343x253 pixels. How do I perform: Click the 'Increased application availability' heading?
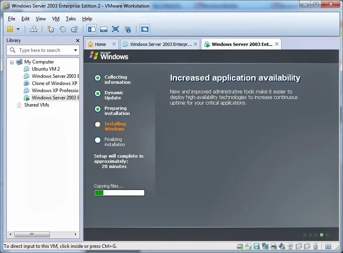pyautogui.click(x=235, y=78)
